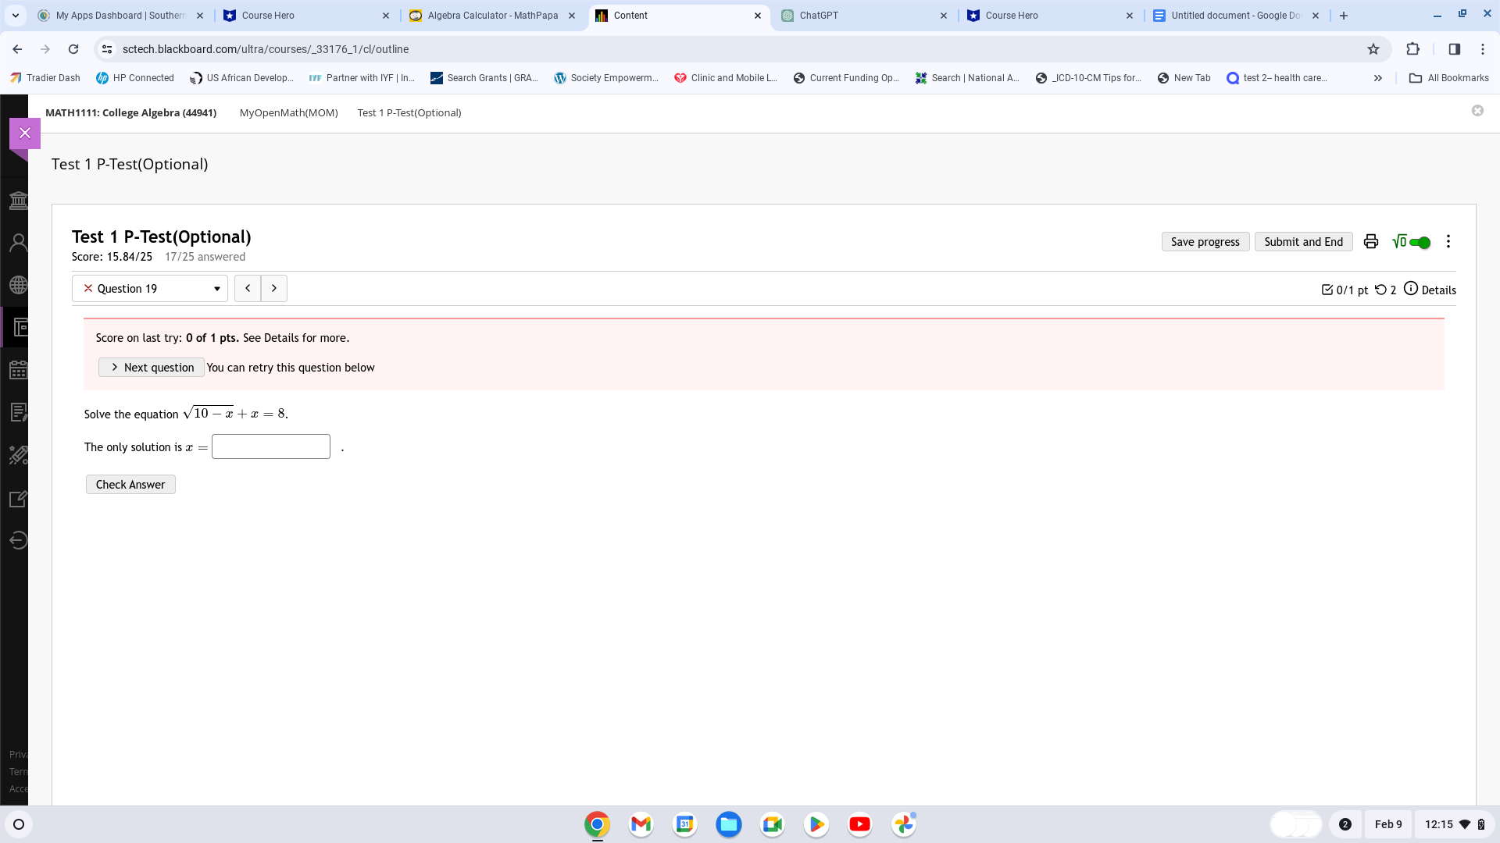
Task: Open the three-dot options menu
Action: (x=1448, y=242)
